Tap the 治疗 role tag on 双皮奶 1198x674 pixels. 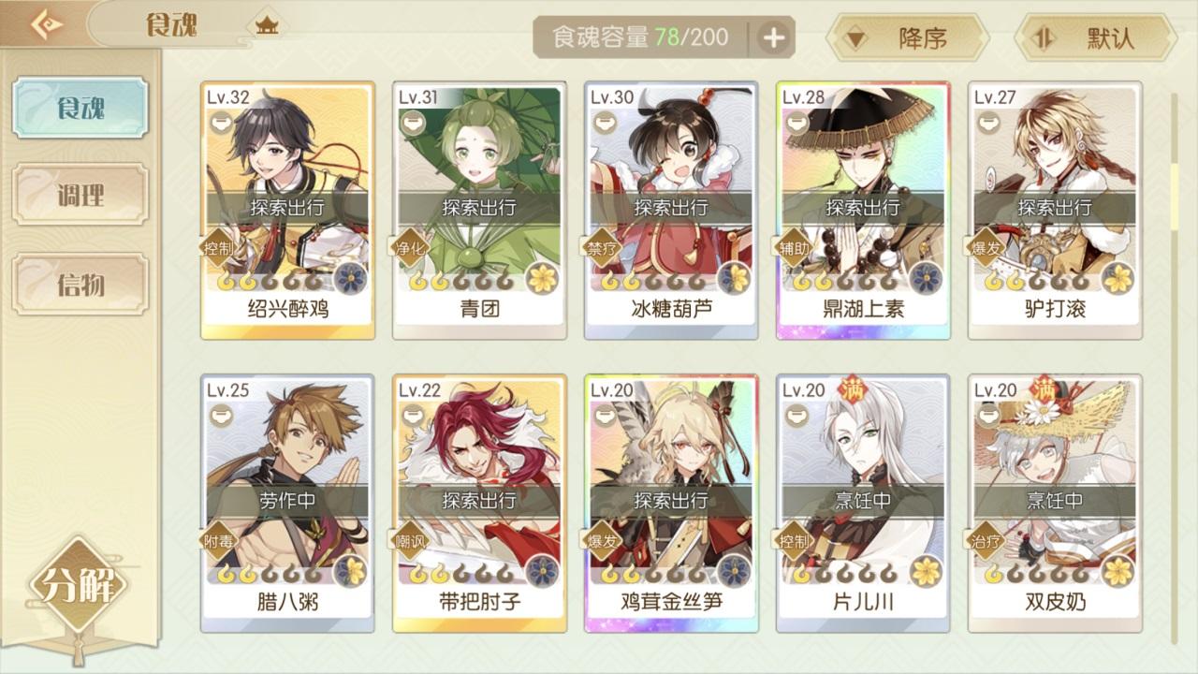987,541
